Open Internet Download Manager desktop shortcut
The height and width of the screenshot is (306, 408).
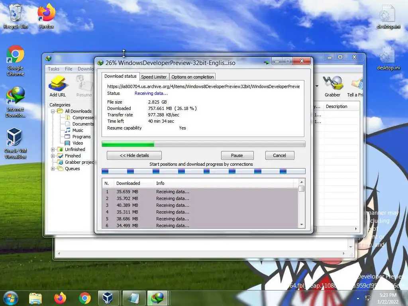pos(16,102)
